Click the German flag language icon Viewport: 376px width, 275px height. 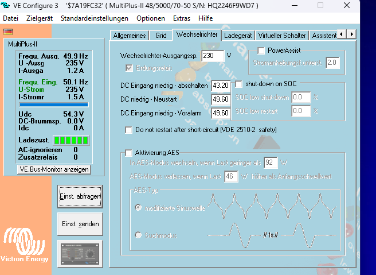click(7, 32)
